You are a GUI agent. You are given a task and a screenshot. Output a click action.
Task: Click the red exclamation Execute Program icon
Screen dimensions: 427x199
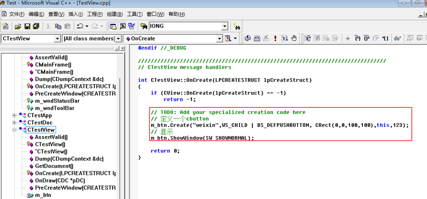click(x=275, y=38)
